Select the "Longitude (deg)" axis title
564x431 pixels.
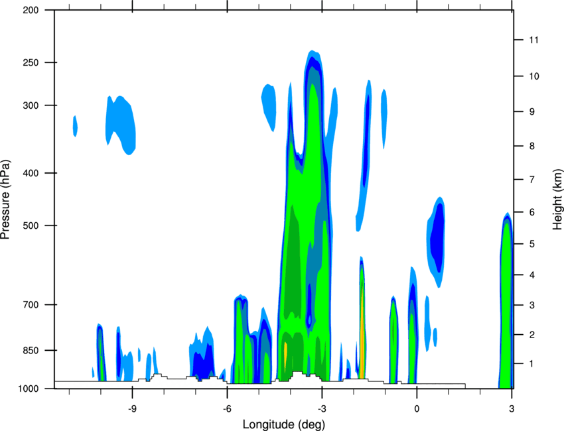(284, 424)
